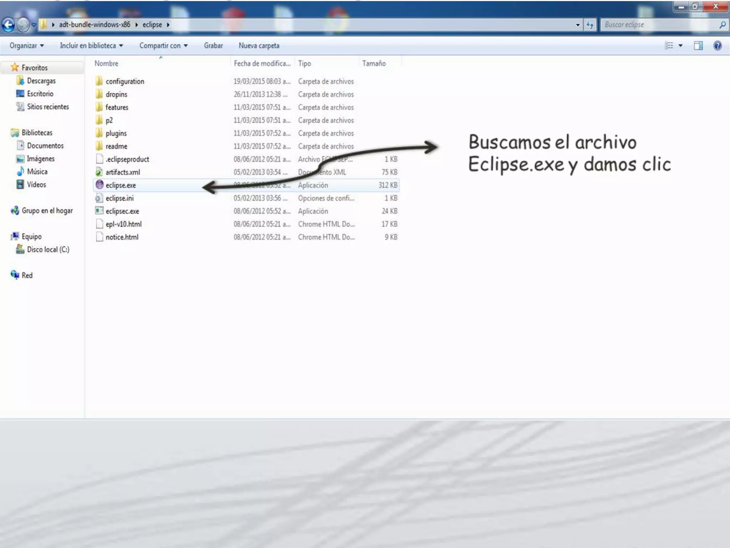
Task: Click the artifacts.xml file icon
Action: coord(99,172)
